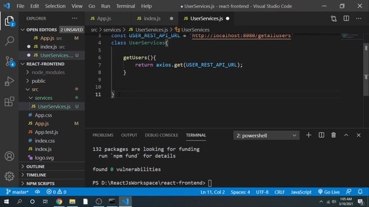Screen dimensions: 369x207
Task: Open errors and warnings count in status bar
Action: pyautogui.click(x=57, y=192)
